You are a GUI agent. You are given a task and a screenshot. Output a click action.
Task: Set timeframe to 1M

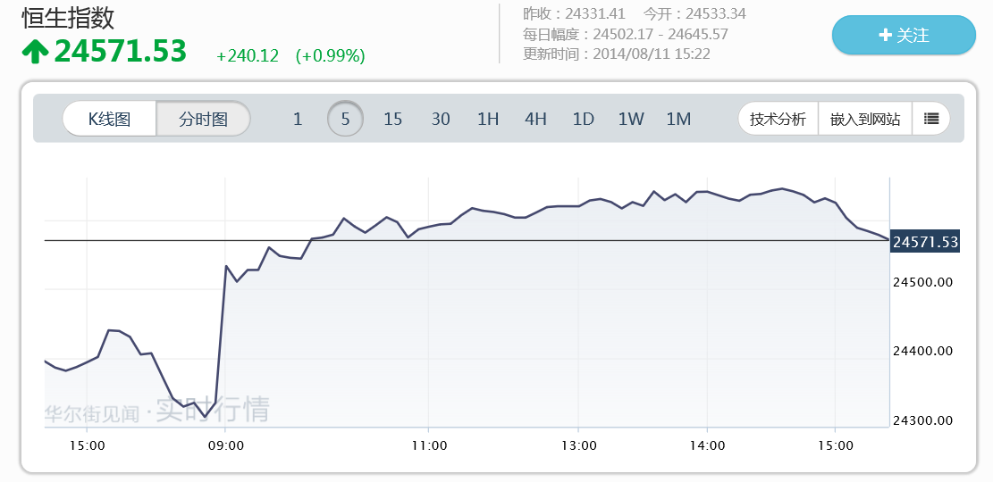coord(678,119)
